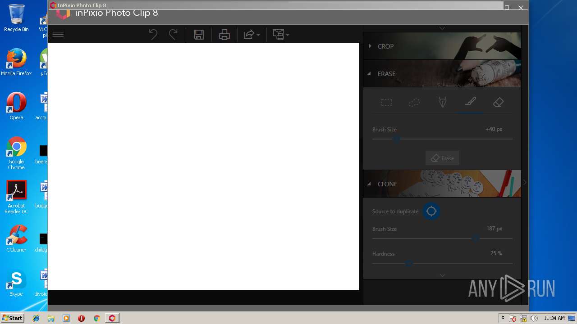
Task: Open the hamburger menu
Action: [58, 34]
